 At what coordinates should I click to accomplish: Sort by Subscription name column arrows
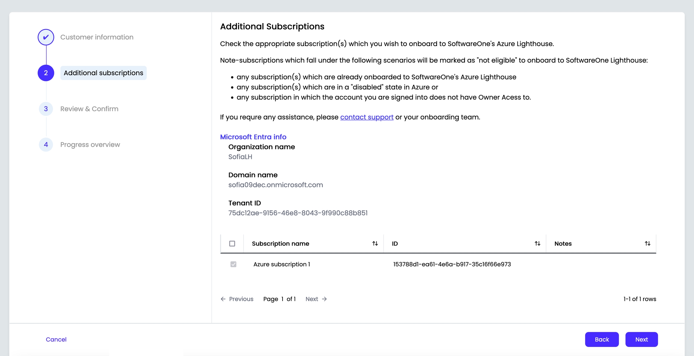[x=375, y=243]
